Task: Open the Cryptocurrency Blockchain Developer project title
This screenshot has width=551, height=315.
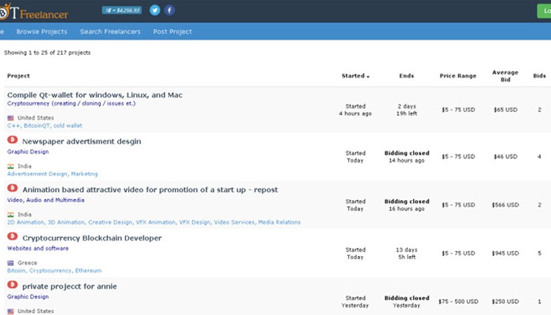Action: tap(92, 238)
